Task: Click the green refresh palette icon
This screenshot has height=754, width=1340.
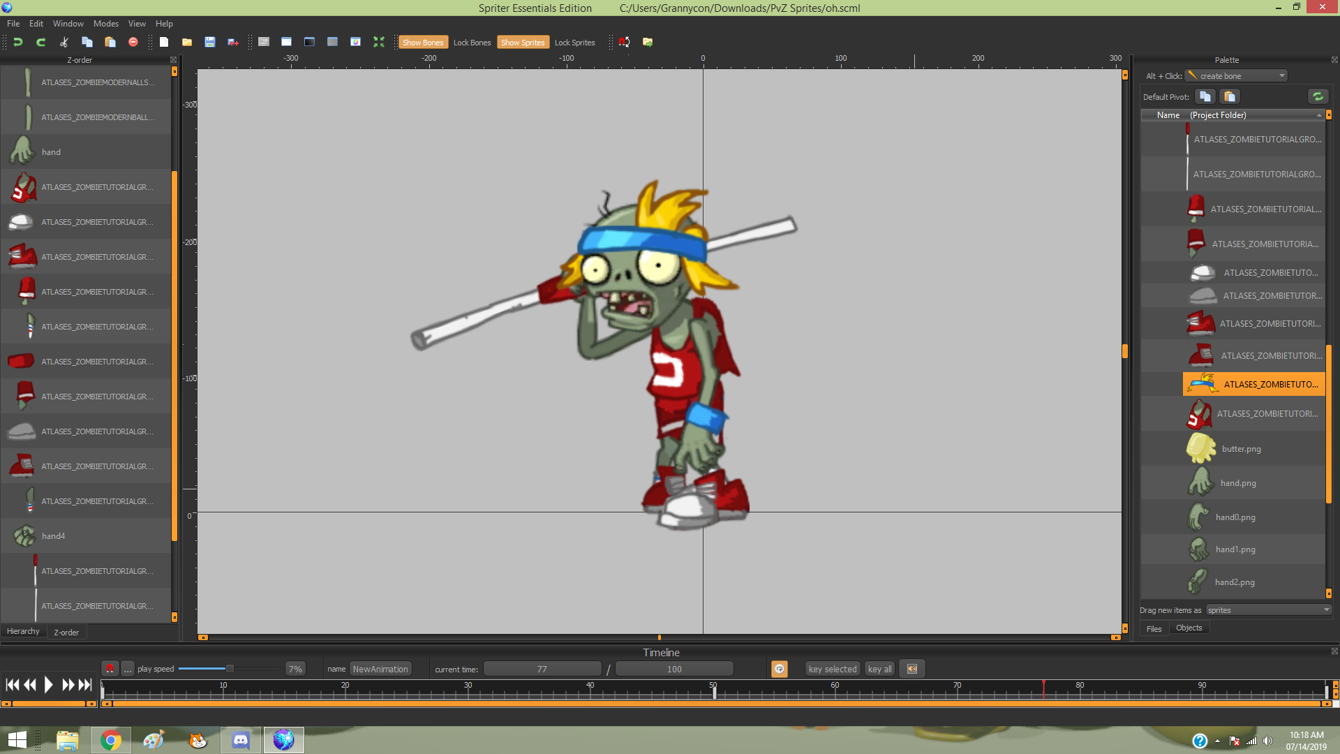Action: point(1317,96)
